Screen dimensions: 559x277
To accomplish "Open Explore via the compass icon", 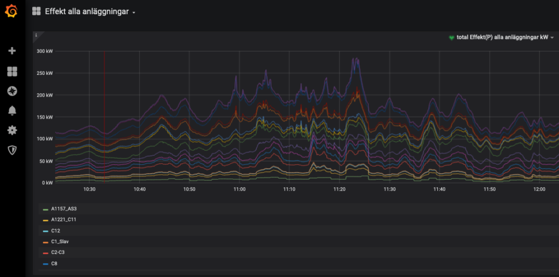I will pos(12,91).
